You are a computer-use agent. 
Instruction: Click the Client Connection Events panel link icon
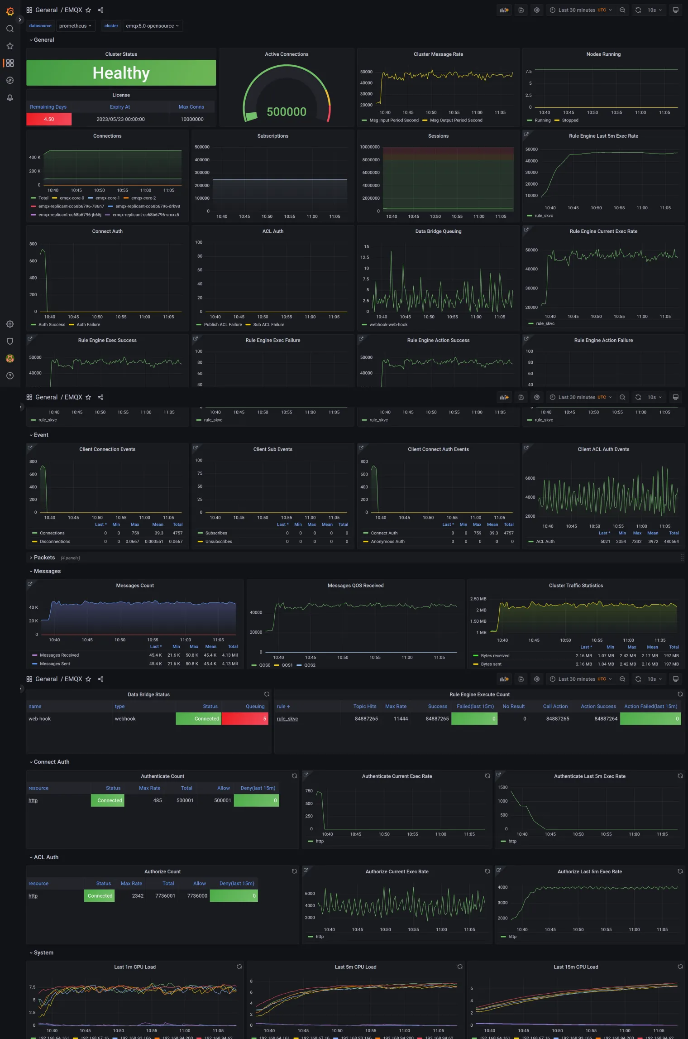click(x=30, y=447)
